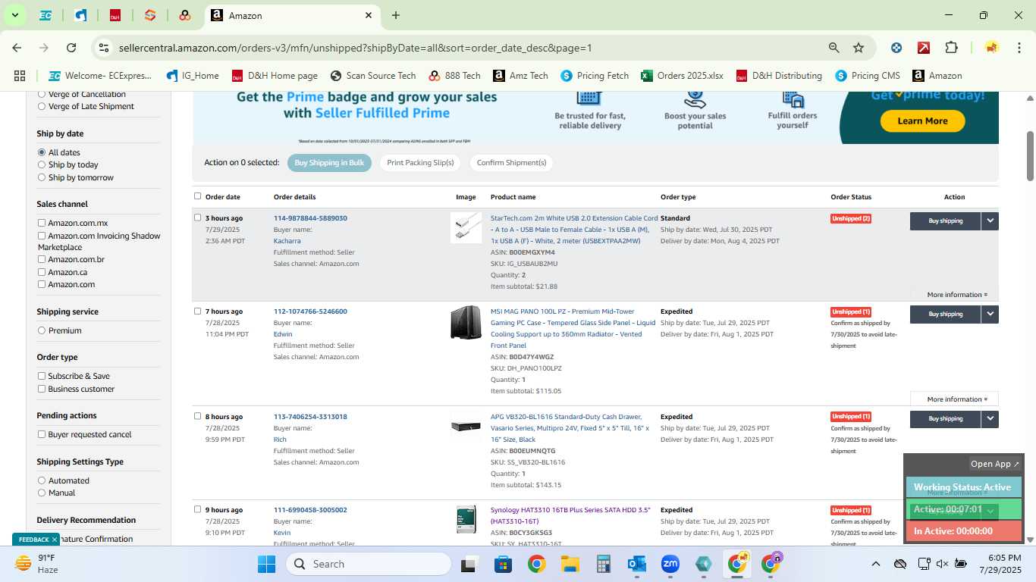
Task: Open Outlook from taskbar
Action: pos(636,564)
